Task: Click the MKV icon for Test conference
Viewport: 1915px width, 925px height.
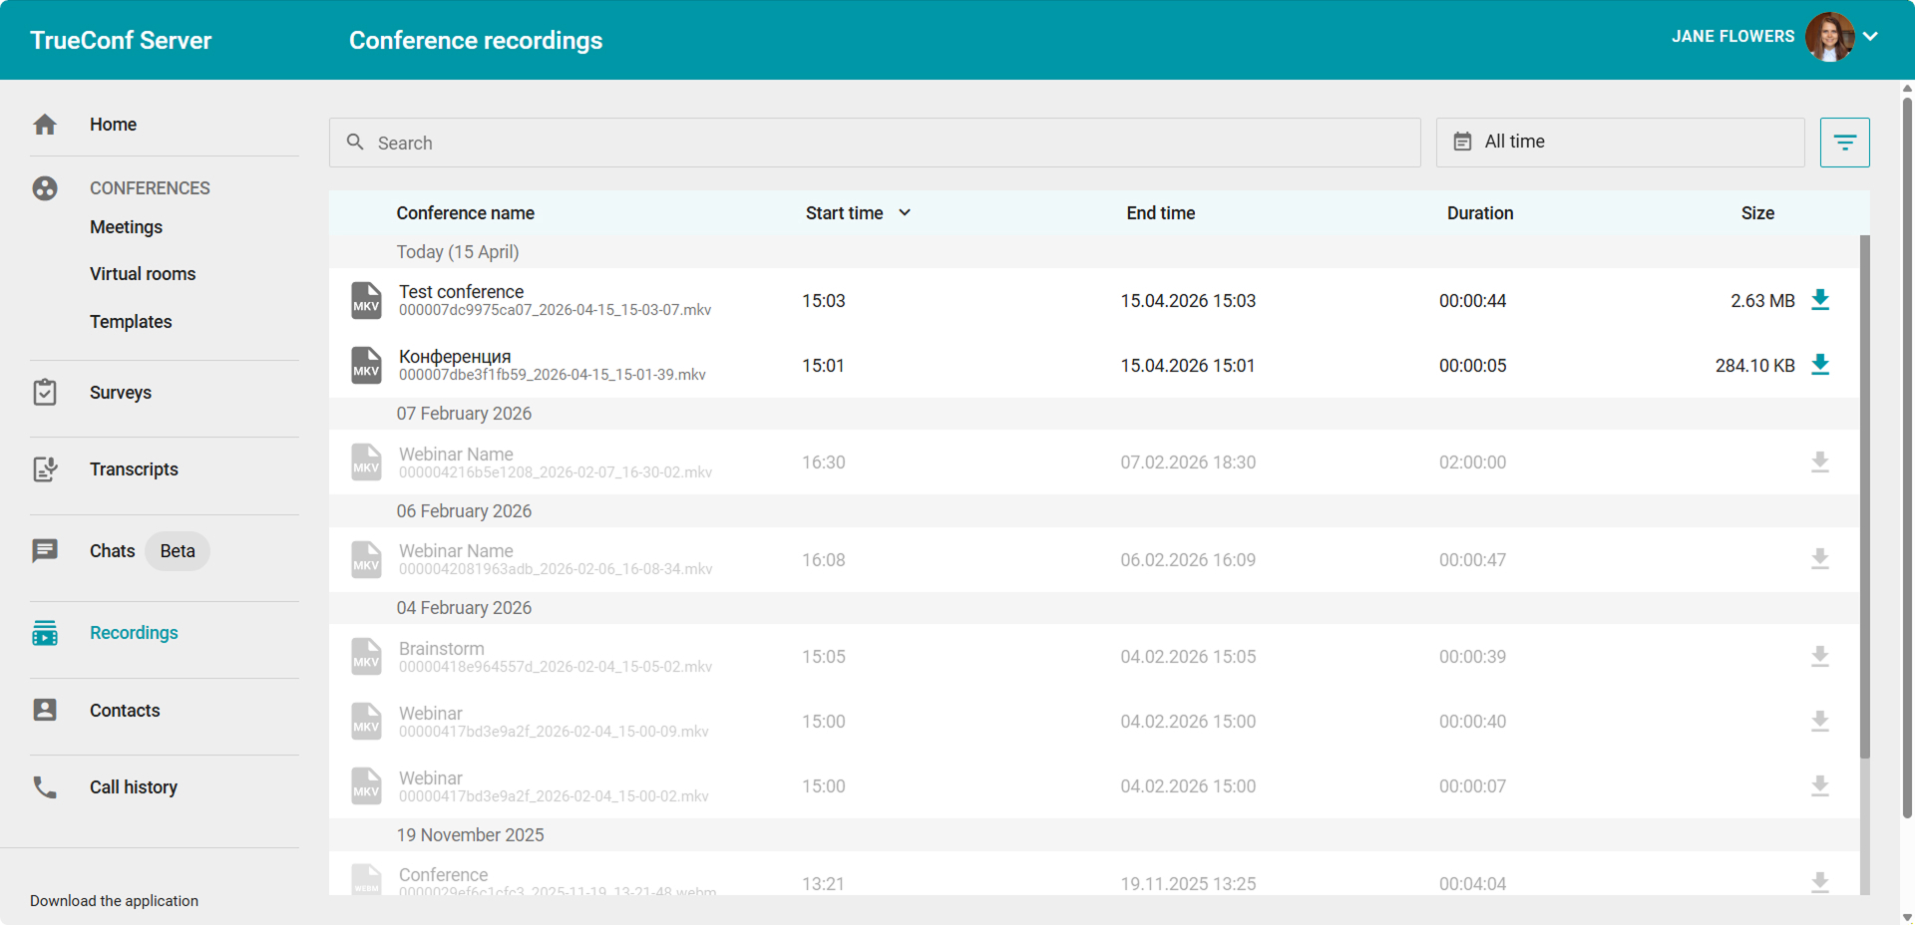Action: [366, 301]
